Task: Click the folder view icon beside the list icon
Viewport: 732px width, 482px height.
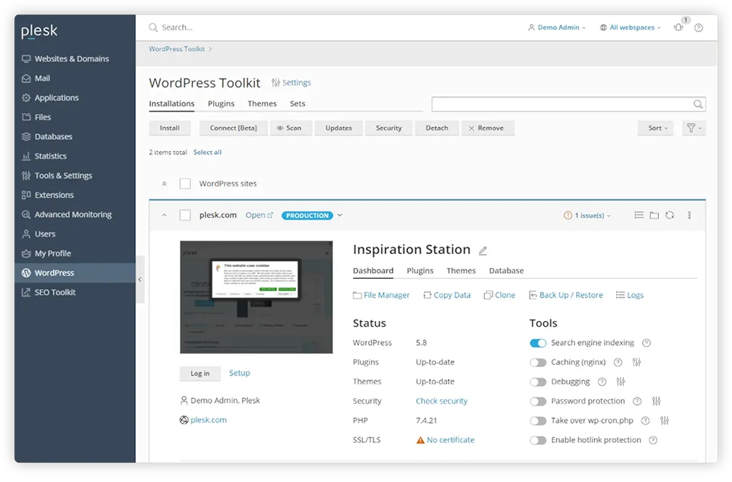Action: click(654, 215)
